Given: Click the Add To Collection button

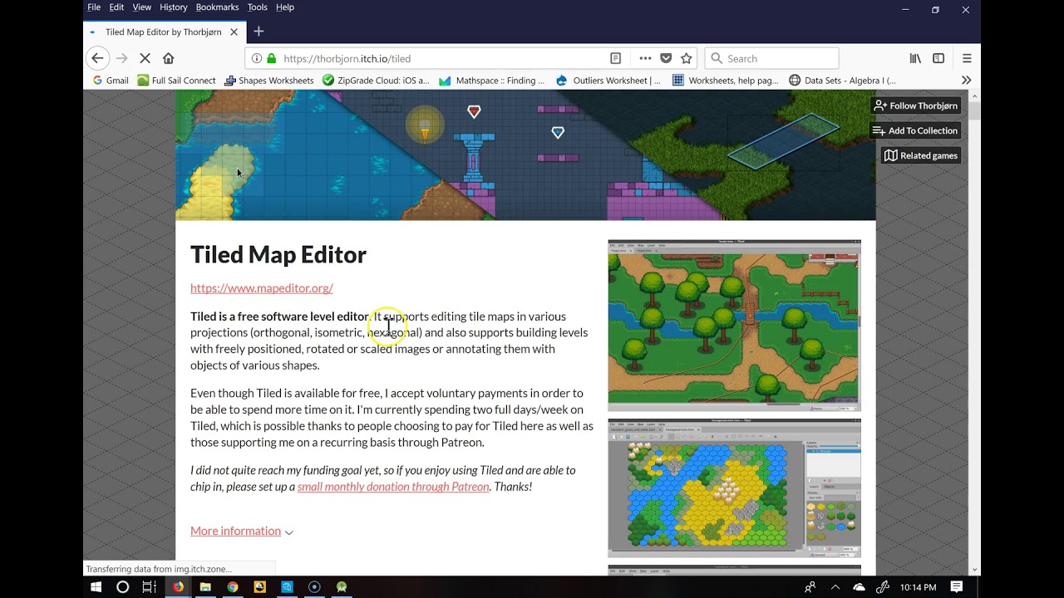Looking at the screenshot, I should [x=915, y=130].
